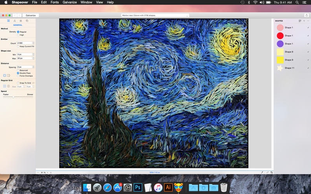The image size is (311, 194).
Task: Select the purple circle Shape 1 swatch
Action: pos(280,44)
